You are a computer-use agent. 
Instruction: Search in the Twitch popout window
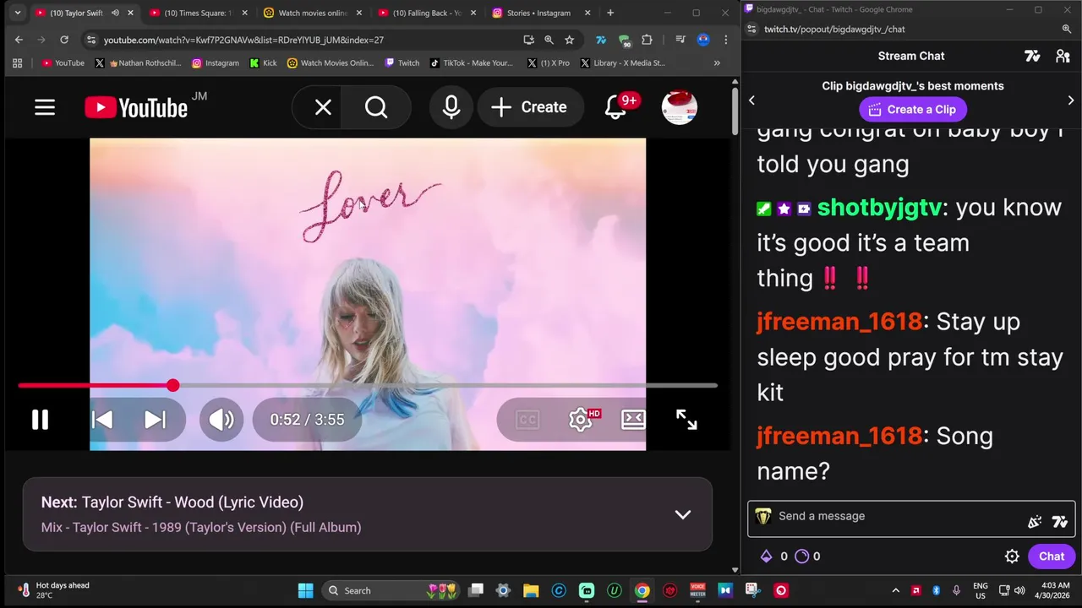pos(1067,29)
